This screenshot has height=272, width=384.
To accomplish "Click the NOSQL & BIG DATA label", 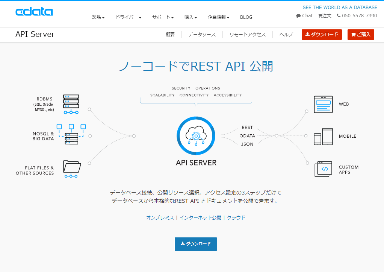I will [x=43, y=136].
